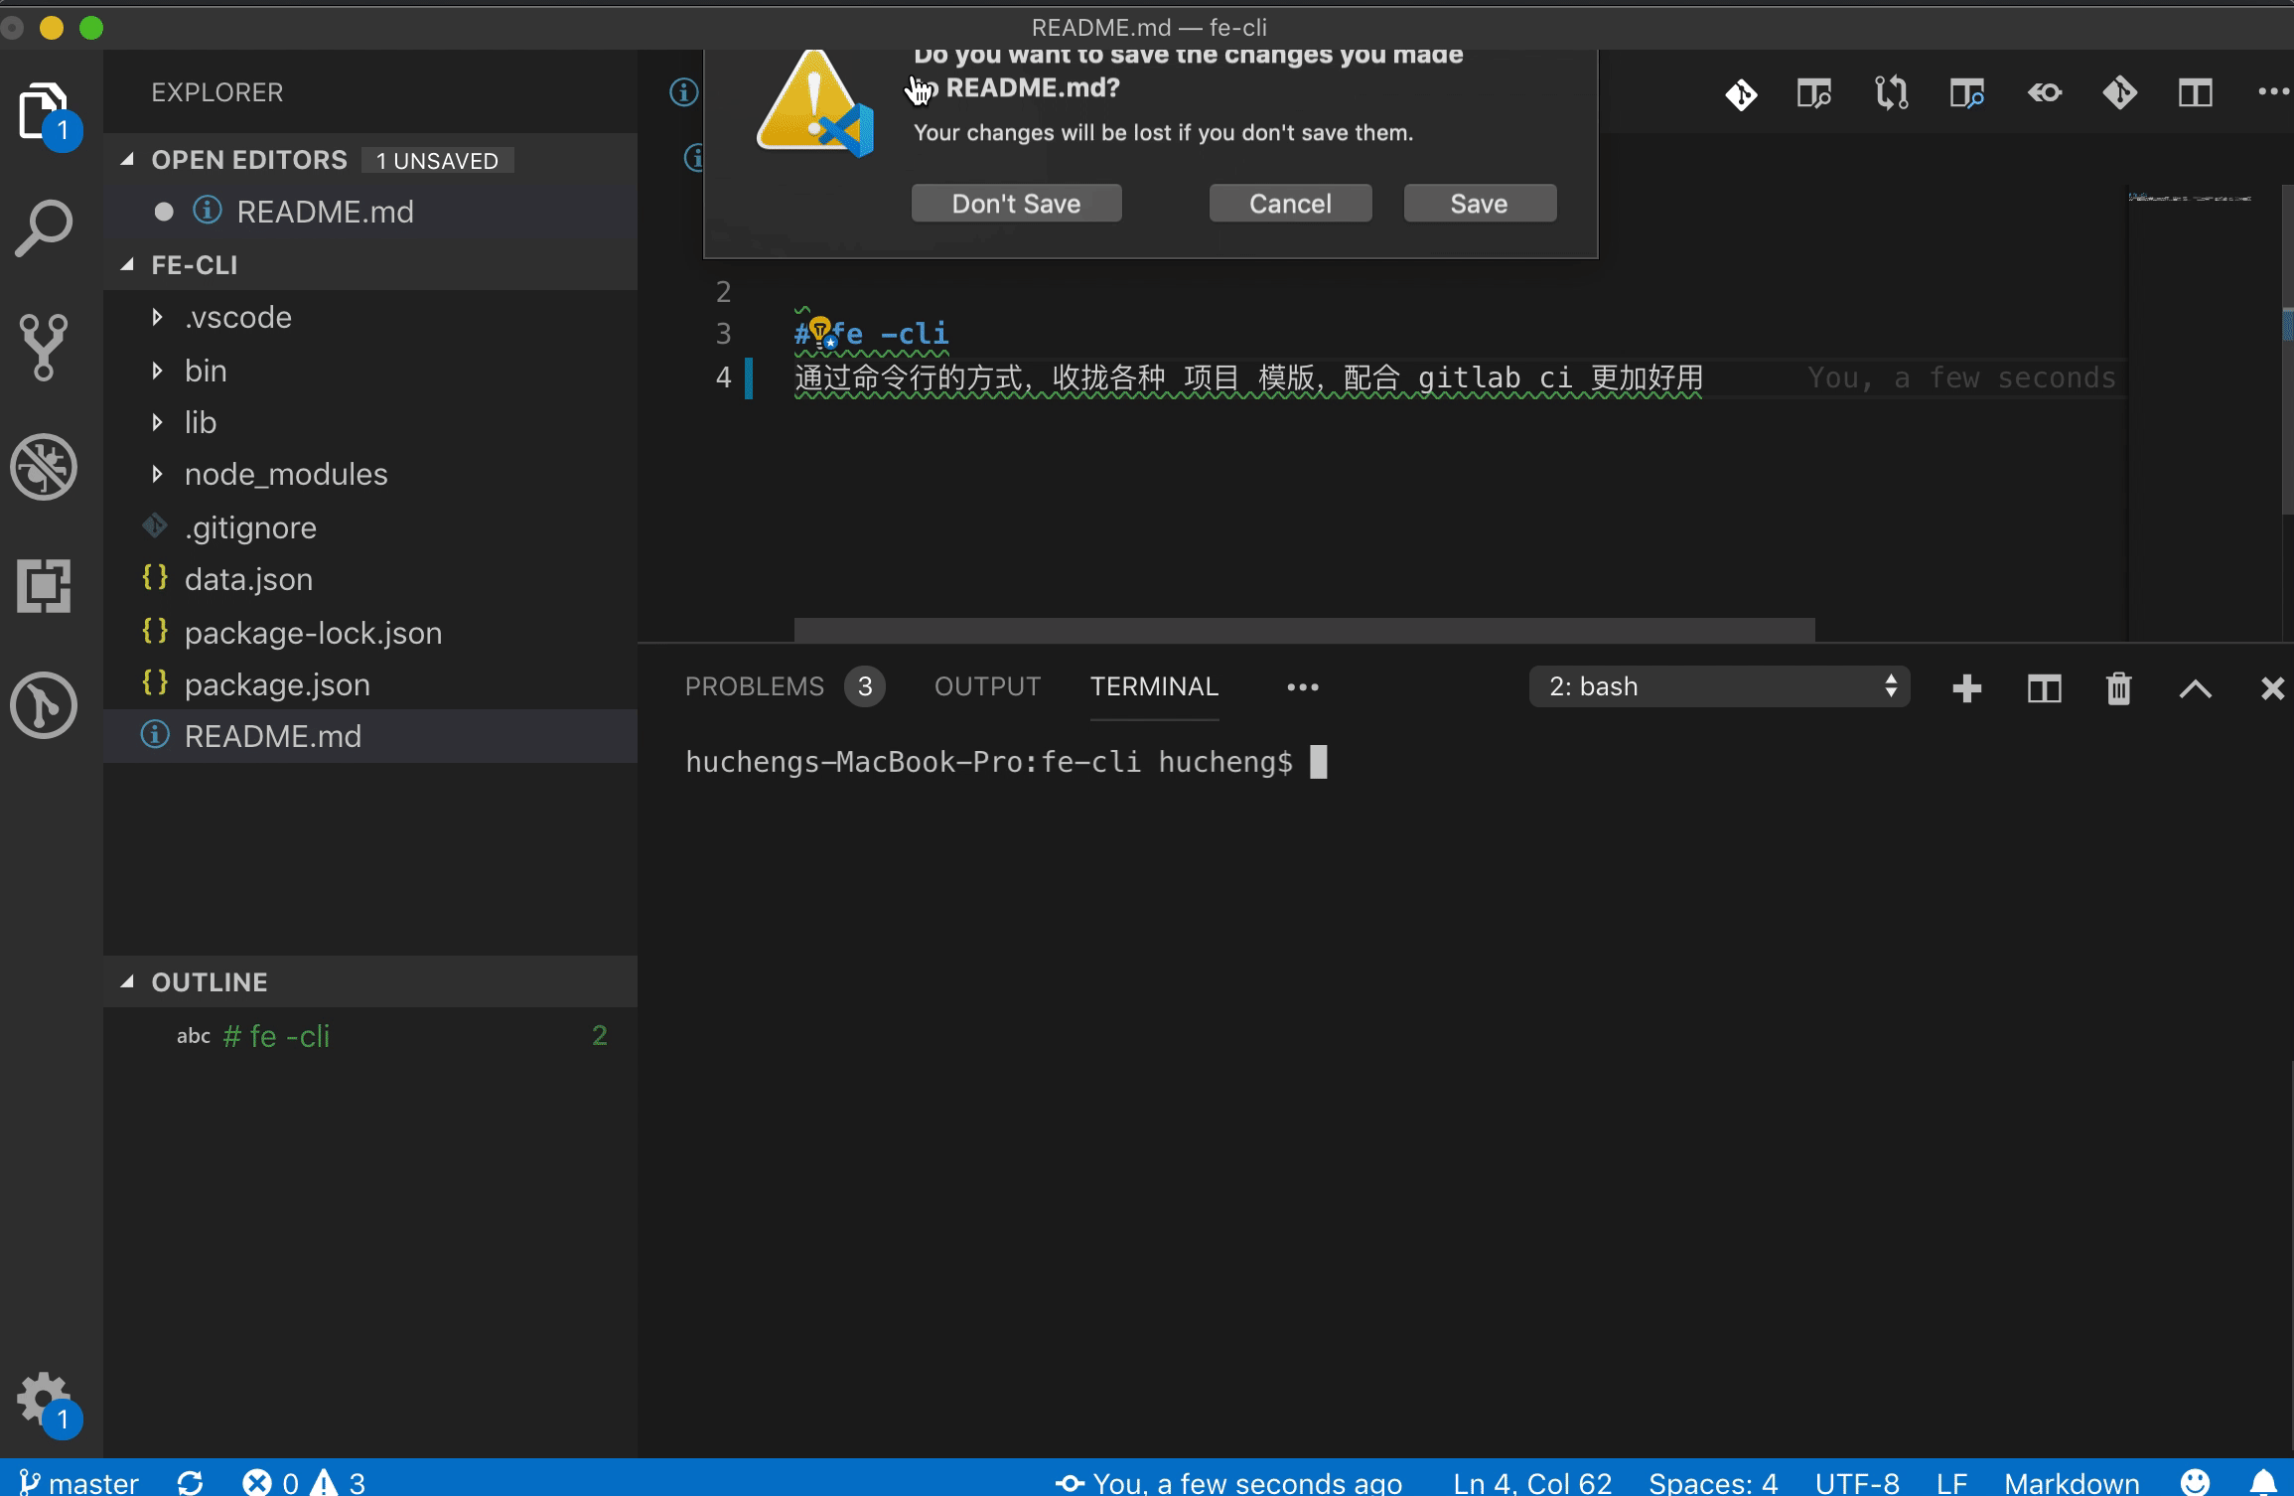Screen dimensions: 2294x1496
Task: Click the editor horizontal scrollbar
Action: (1303, 630)
